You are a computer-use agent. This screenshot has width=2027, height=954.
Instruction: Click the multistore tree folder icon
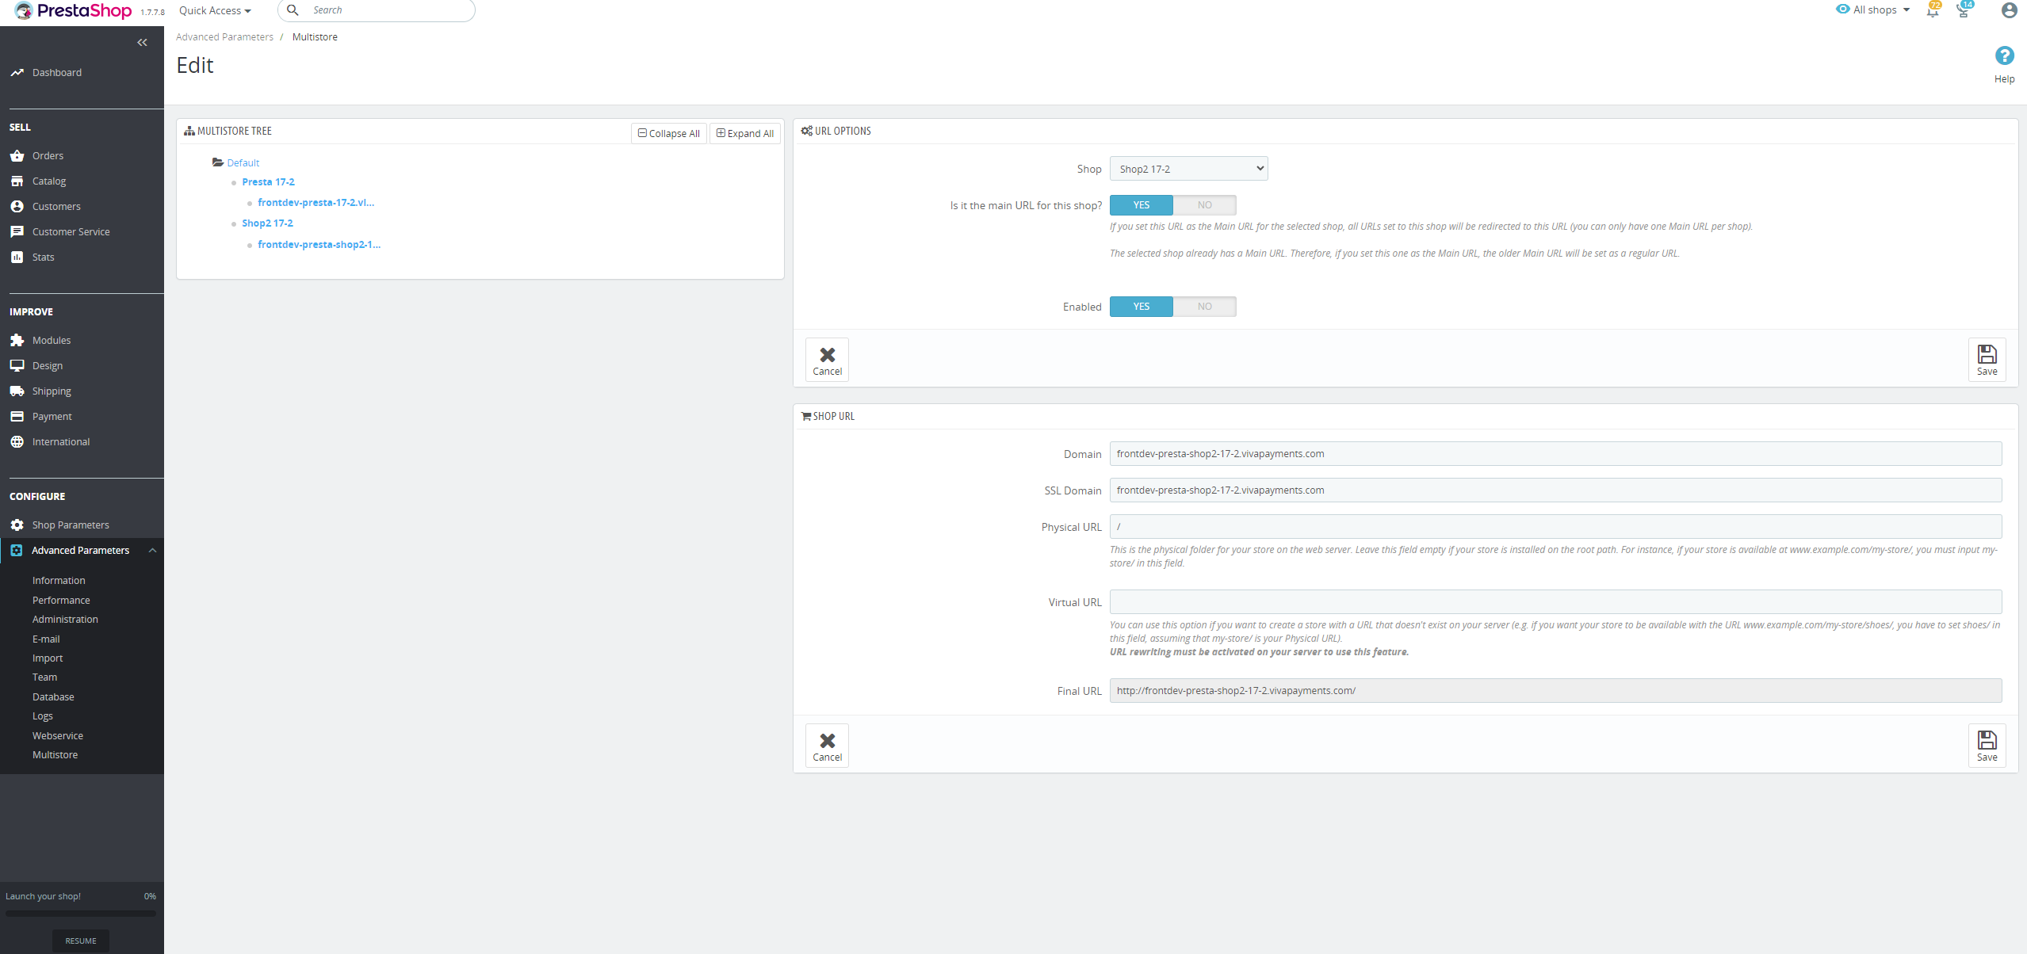click(217, 160)
